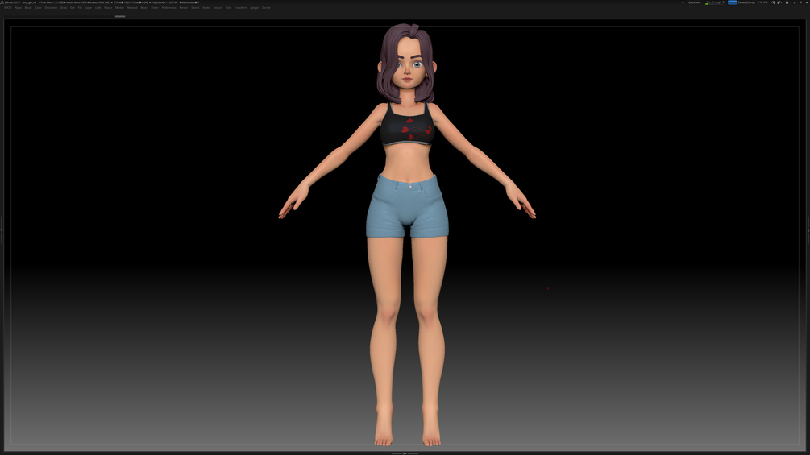Click the AC button left of QuickSave

[x=683, y=2]
